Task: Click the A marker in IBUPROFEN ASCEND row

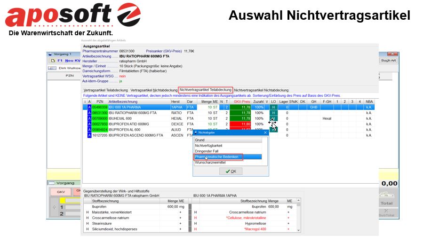Action: click(89, 135)
